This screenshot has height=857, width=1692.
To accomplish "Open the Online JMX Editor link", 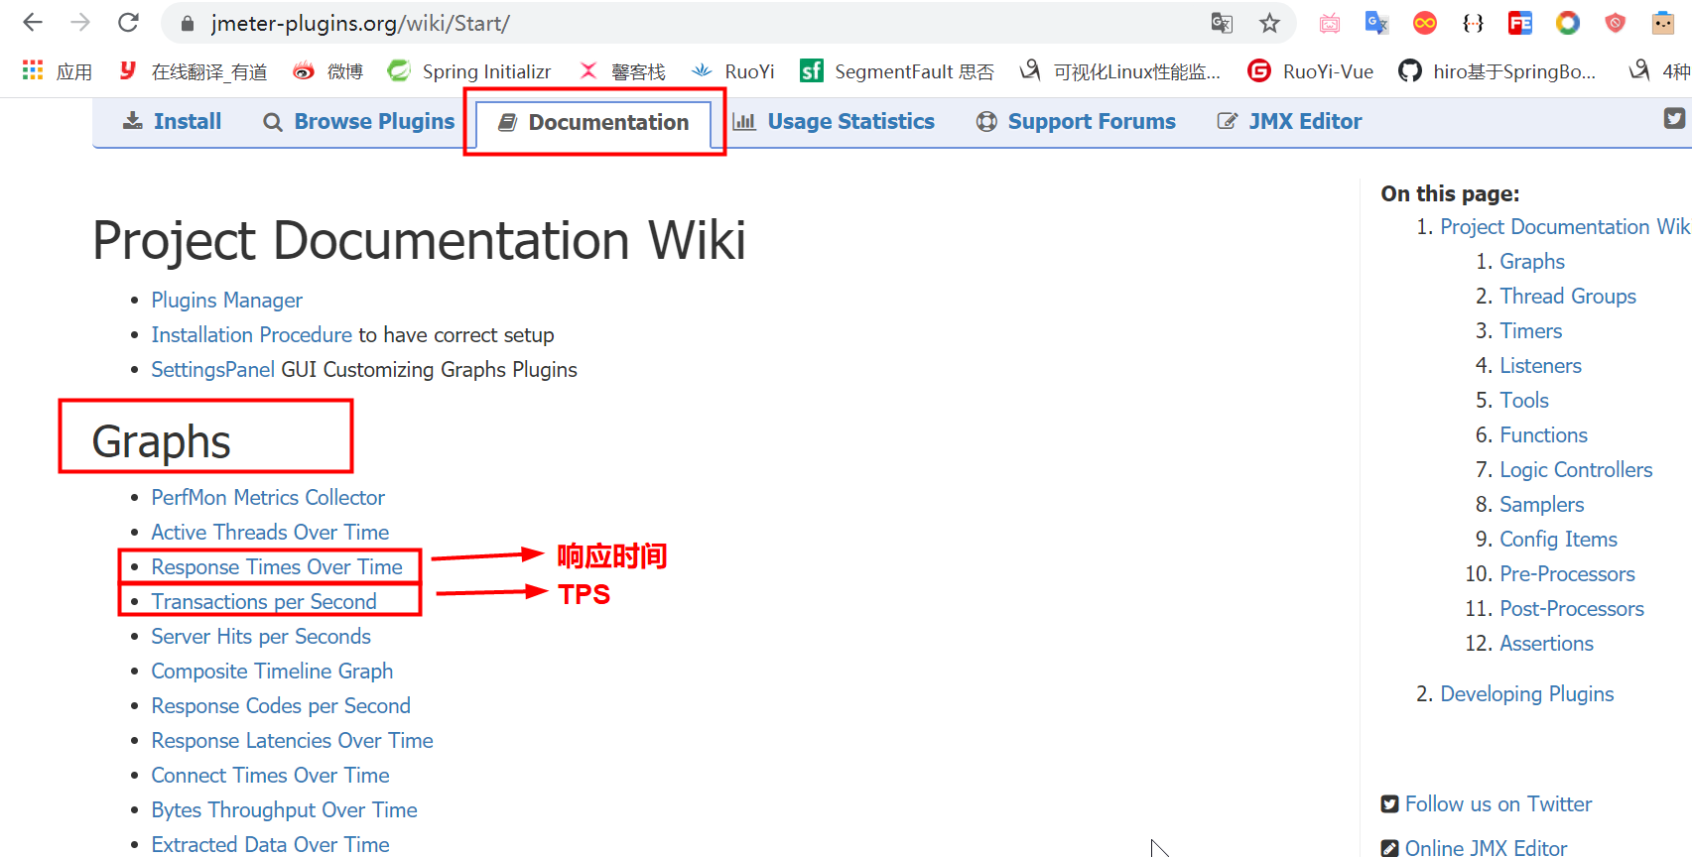I will (1486, 847).
